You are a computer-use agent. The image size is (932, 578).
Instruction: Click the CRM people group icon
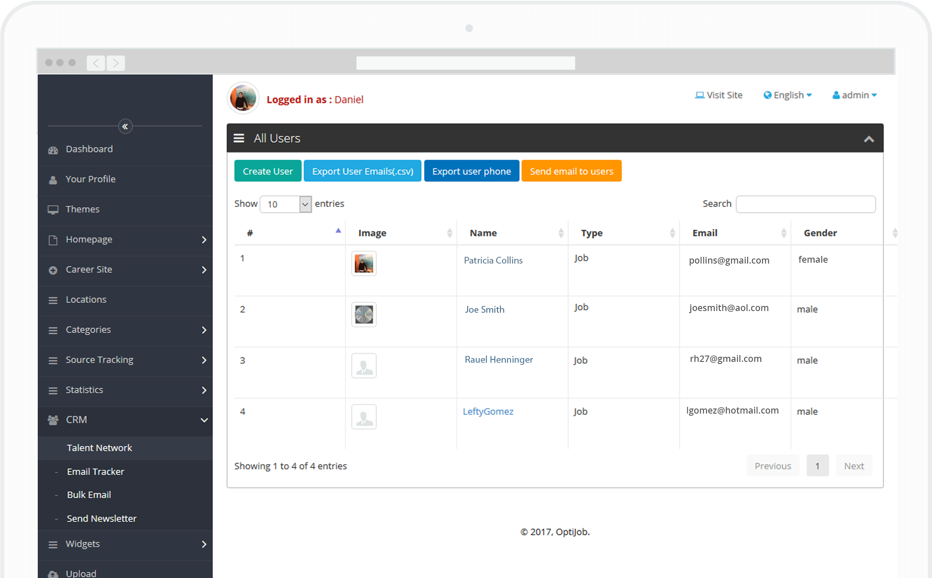(x=53, y=420)
